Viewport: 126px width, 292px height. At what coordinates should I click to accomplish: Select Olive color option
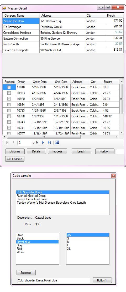(x=38, y=235)
